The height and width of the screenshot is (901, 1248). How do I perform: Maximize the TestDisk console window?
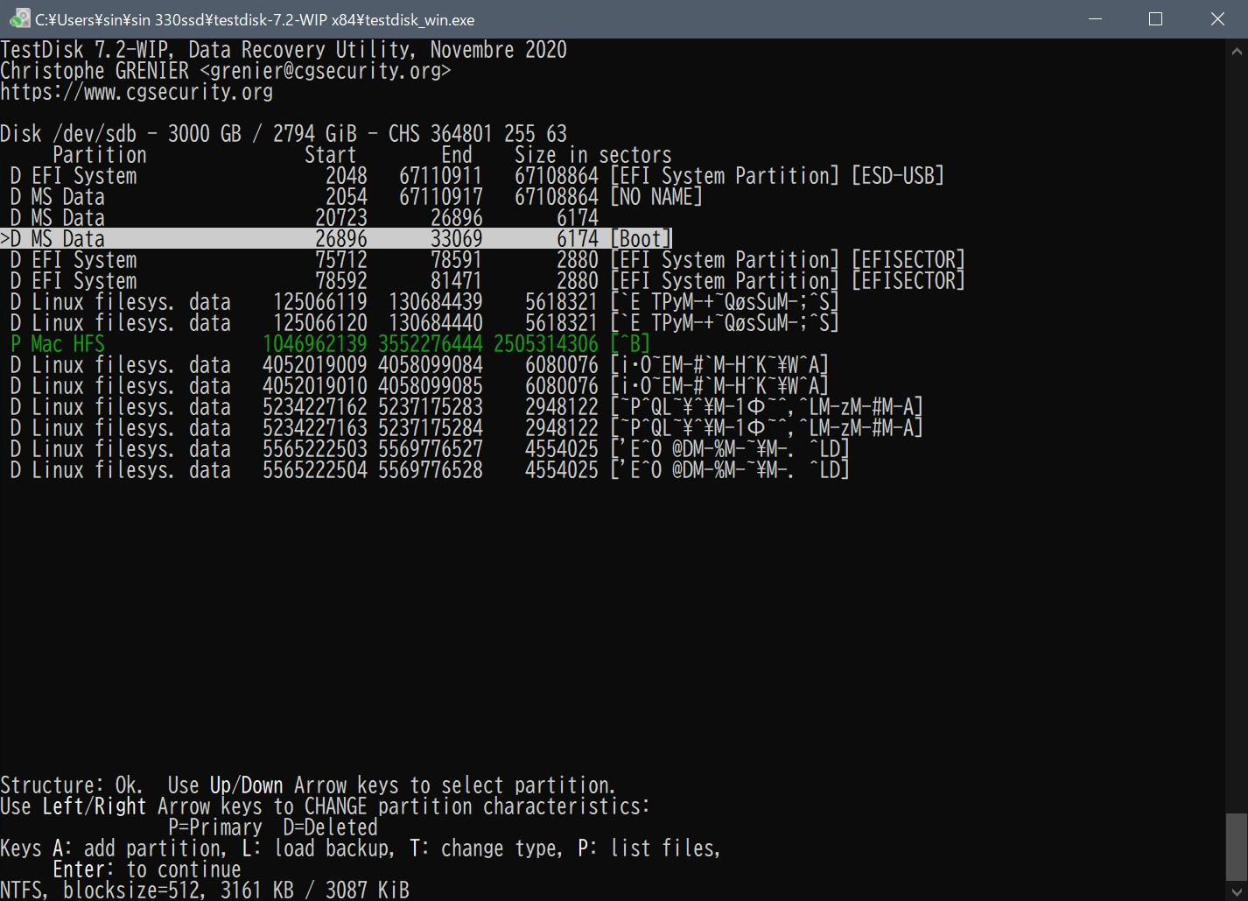[1155, 19]
